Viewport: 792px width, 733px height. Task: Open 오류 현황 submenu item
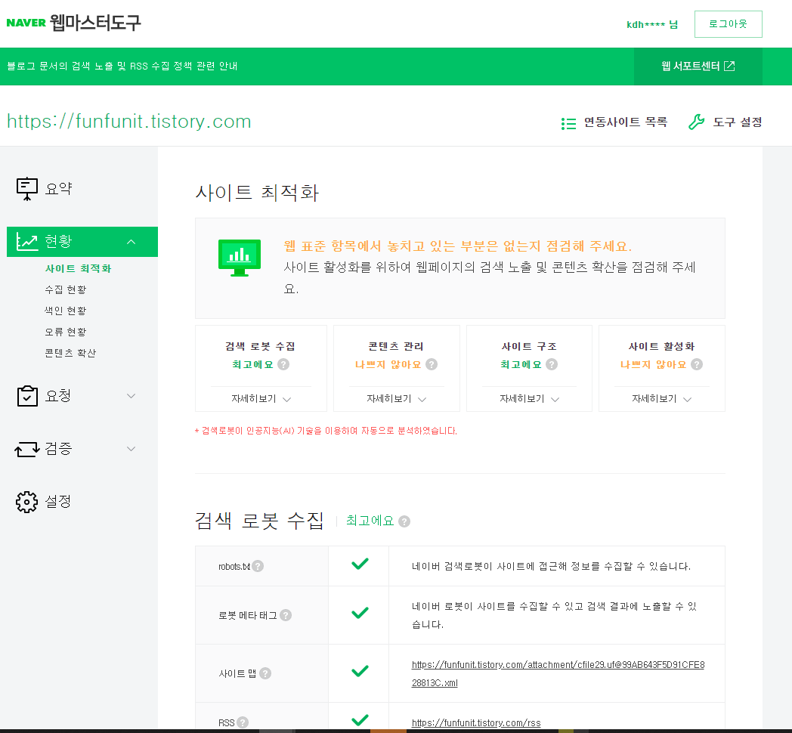click(x=66, y=332)
